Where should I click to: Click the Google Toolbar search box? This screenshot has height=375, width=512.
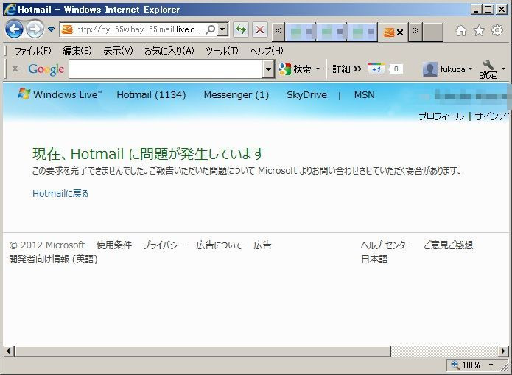[166, 69]
